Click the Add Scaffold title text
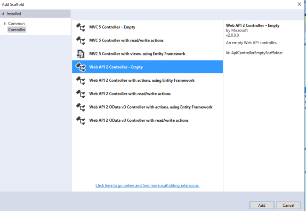Image resolution: width=306 pixels, height=211 pixels. tap(13, 4)
